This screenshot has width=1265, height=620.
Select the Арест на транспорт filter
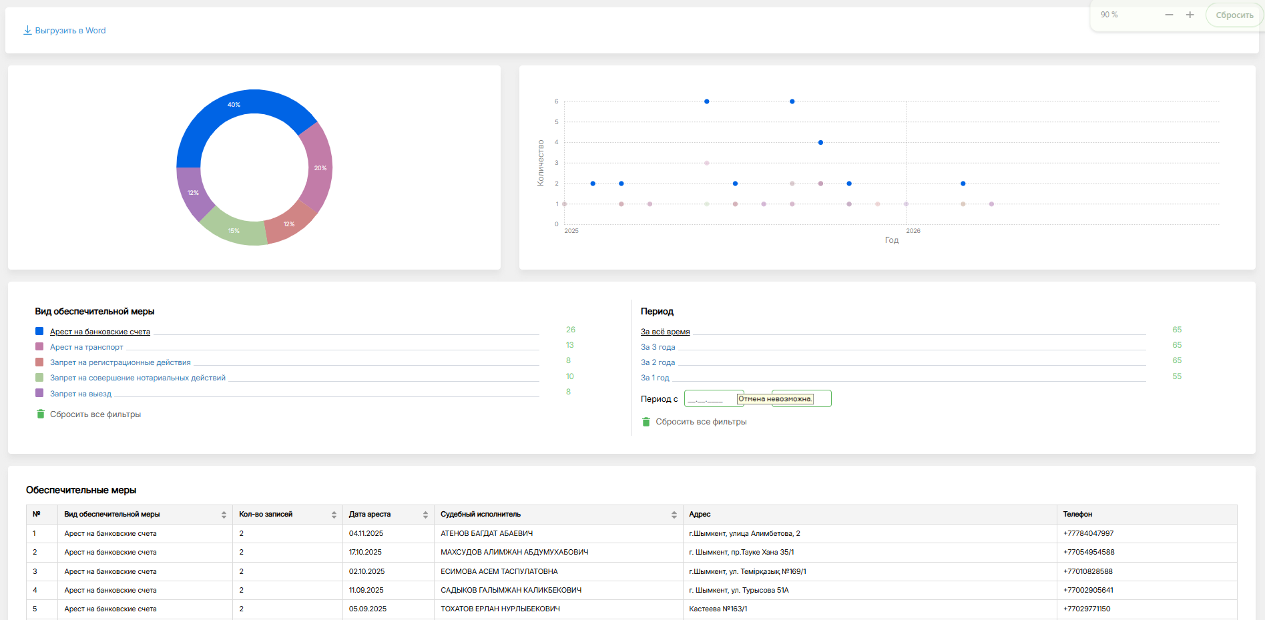pos(87,347)
